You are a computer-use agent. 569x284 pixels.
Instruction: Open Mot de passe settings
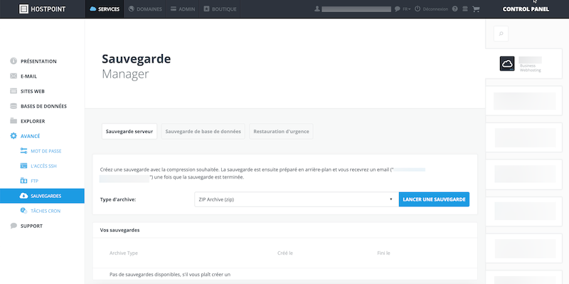point(46,151)
